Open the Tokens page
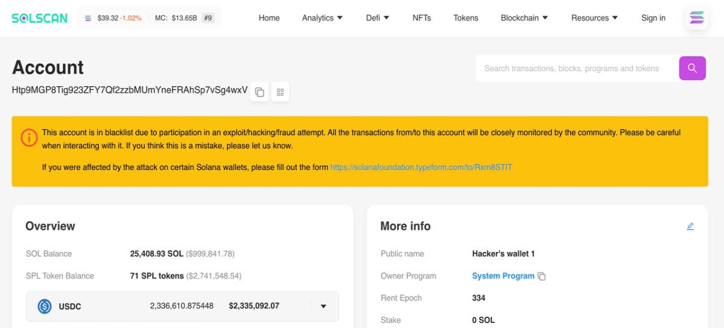The height and width of the screenshot is (328, 724). pos(466,18)
